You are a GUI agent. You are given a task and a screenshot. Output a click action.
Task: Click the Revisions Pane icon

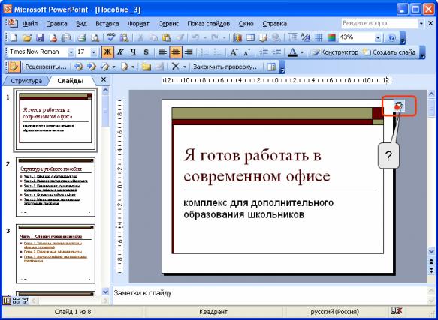(271, 67)
